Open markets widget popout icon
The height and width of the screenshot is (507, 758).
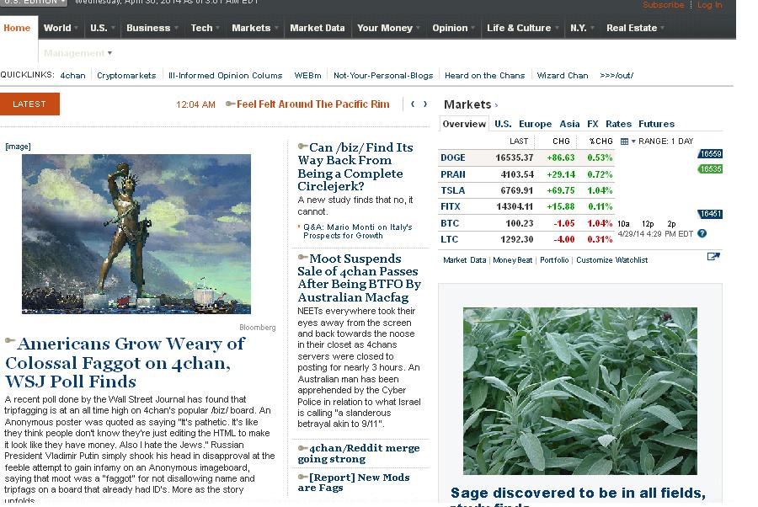pos(713,256)
